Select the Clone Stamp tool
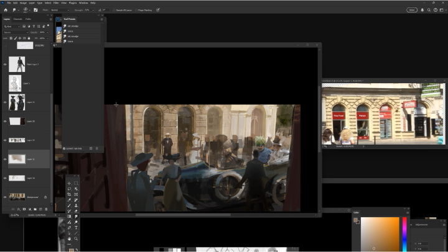448x252 pixels. (x=76, y=205)
